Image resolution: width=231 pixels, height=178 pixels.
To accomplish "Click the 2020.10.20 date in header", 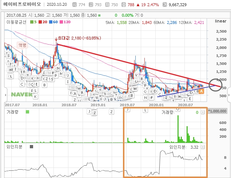I will [57, 5].
